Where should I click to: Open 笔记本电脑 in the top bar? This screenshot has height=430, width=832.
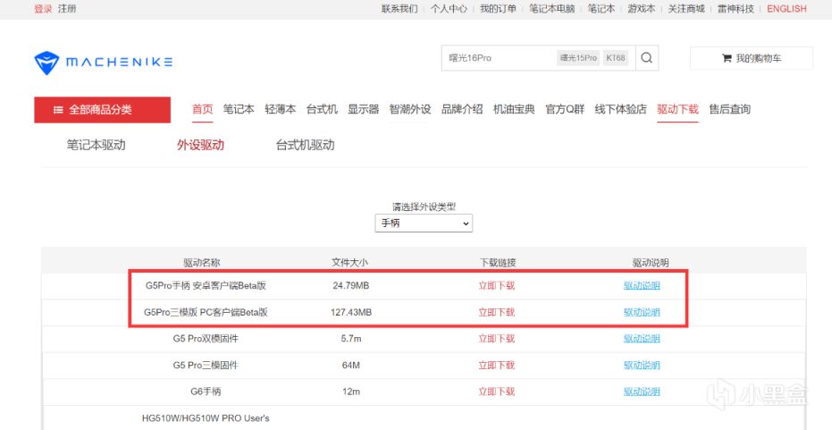[552, 9]
